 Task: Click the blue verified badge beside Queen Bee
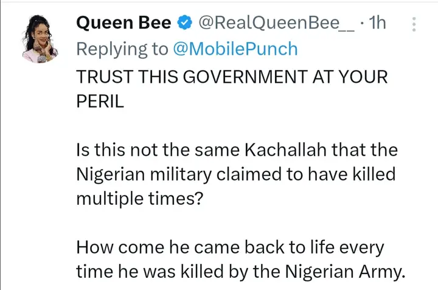coord(183,24)
